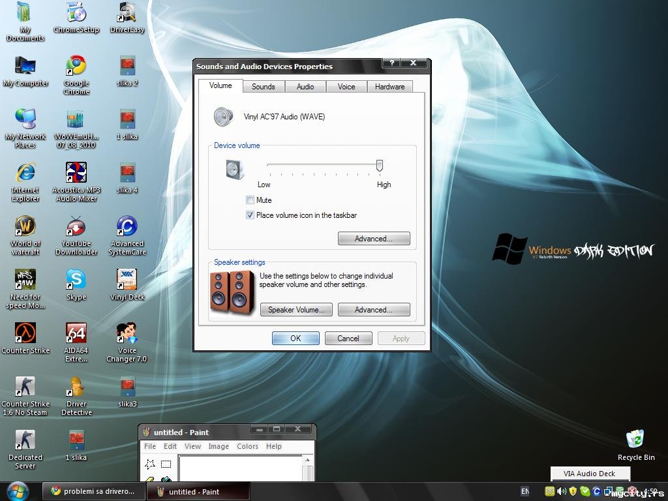668x501 pixels.
Task: Click the Windows Start orb
Action: pyautogui.click(x=18, y=491)
